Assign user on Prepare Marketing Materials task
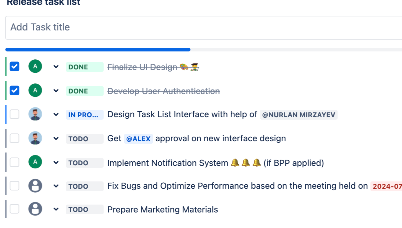 (x=35, y=209)
